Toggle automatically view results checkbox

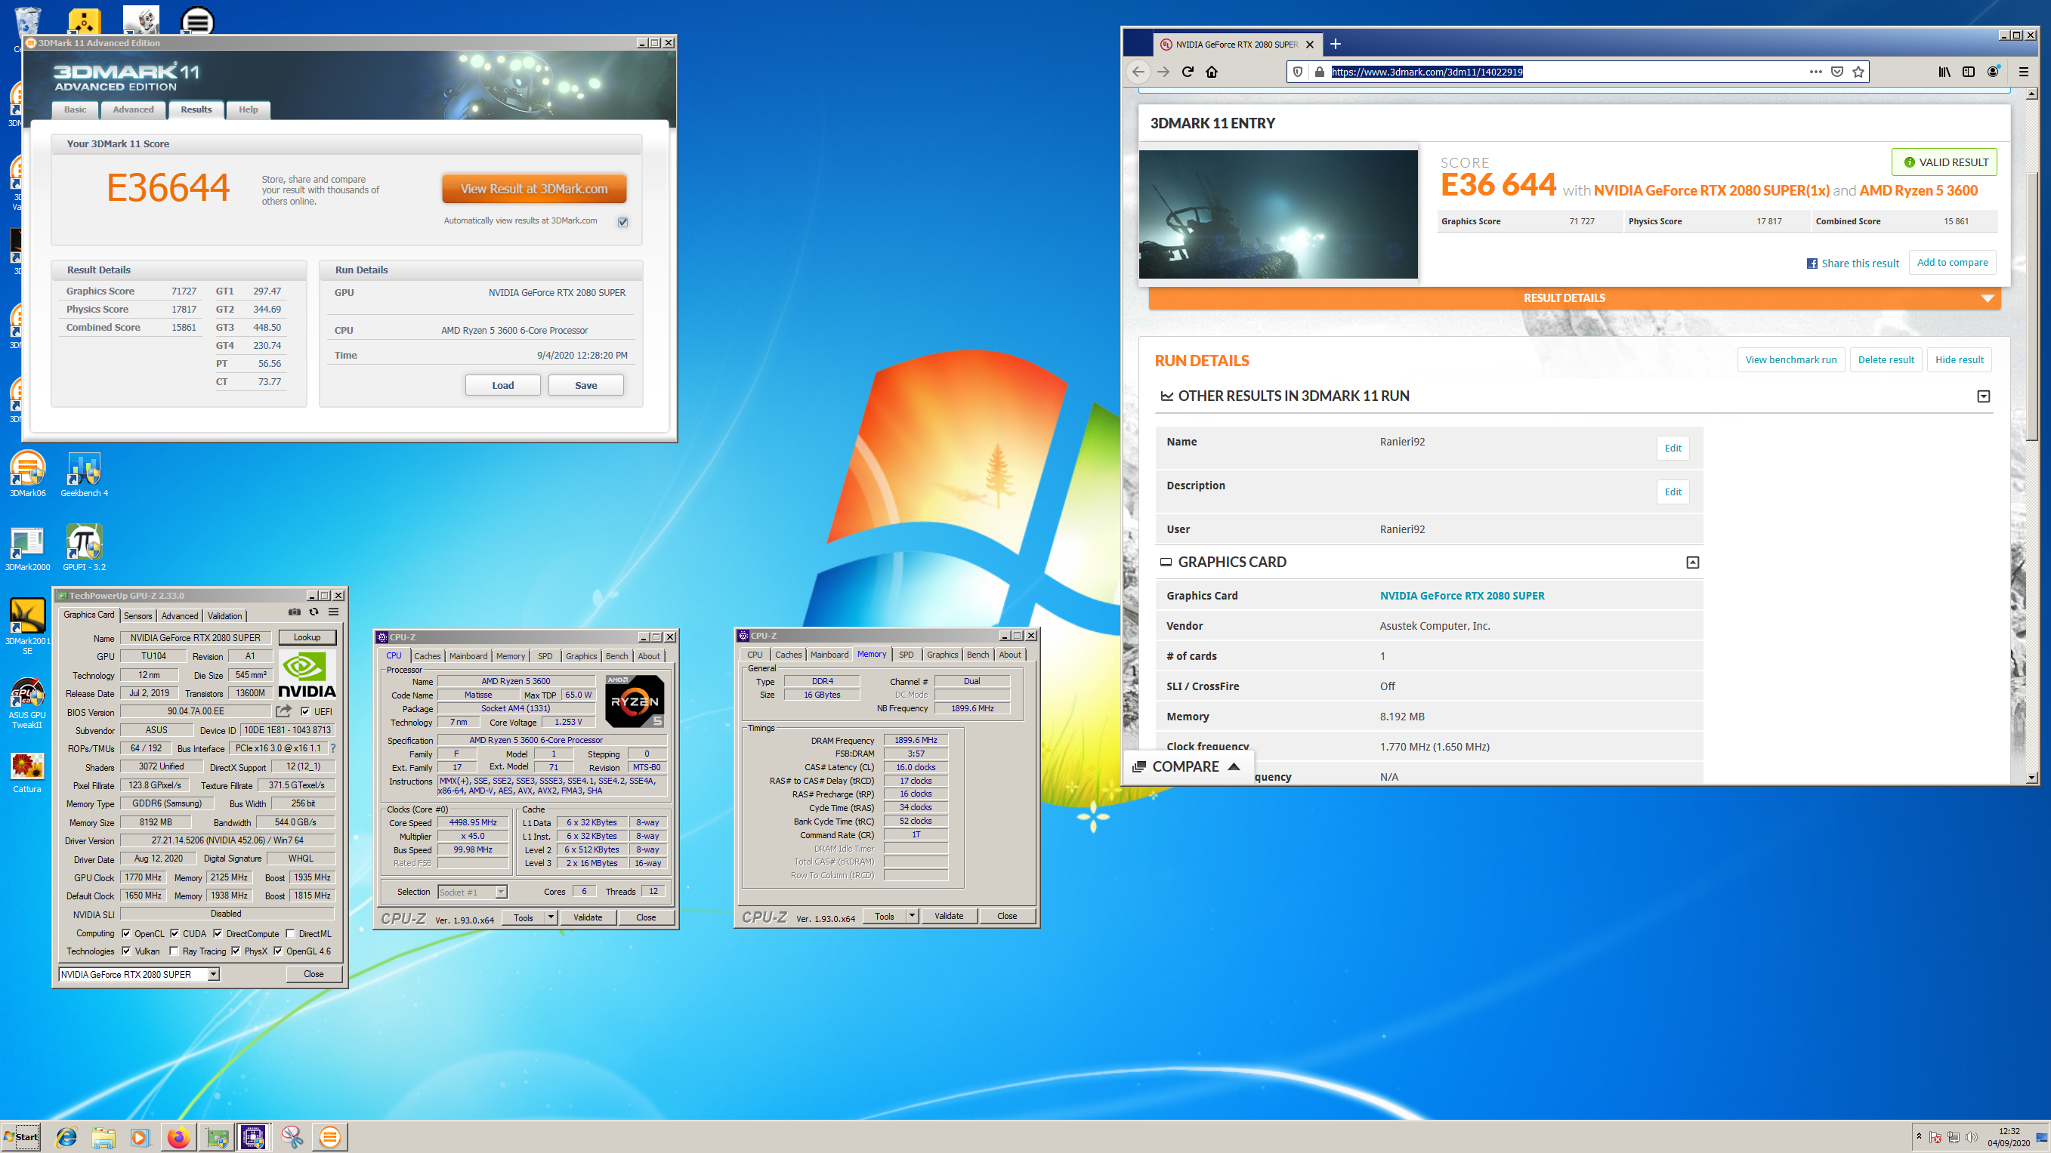tap(622, 222)
